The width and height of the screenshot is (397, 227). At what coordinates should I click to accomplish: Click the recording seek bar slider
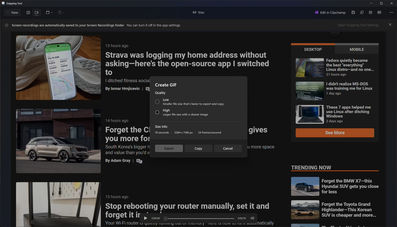[x=200, y=218]
